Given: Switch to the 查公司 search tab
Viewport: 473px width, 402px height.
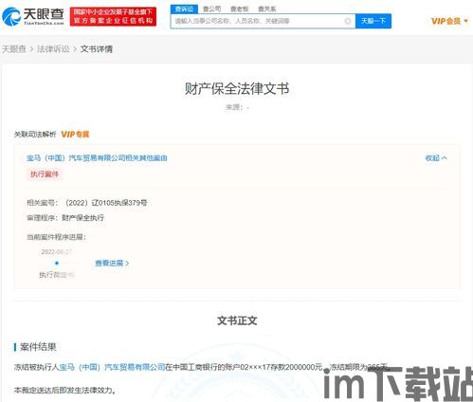Looking at the screenshot, I should tap(211, 9).
